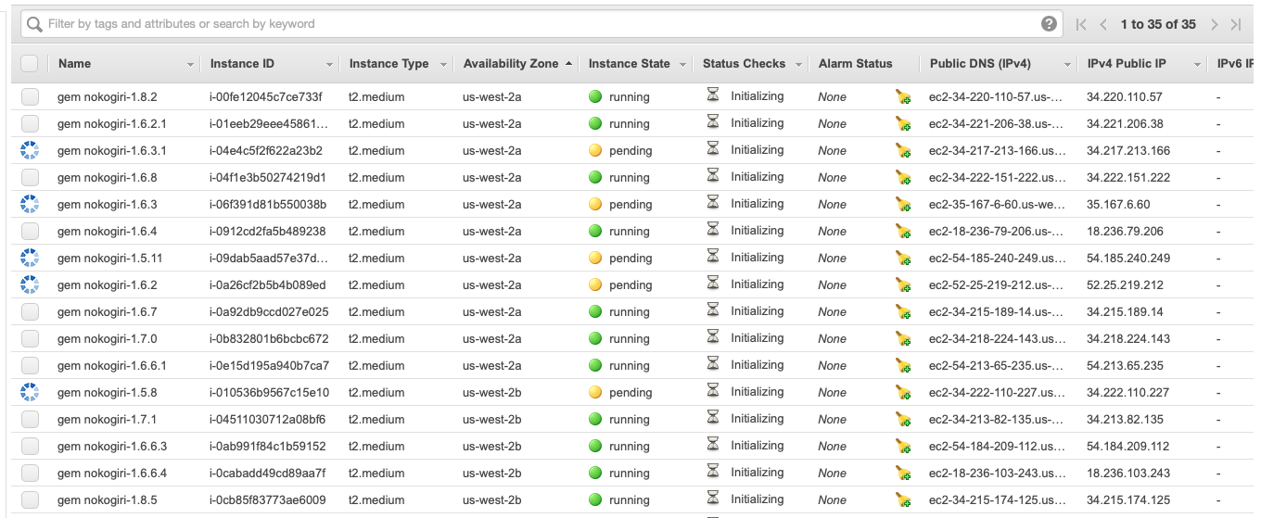1261x518 pixels.
Task: Open the Instance Type column dropdown arrow
Action: [443, 64]
